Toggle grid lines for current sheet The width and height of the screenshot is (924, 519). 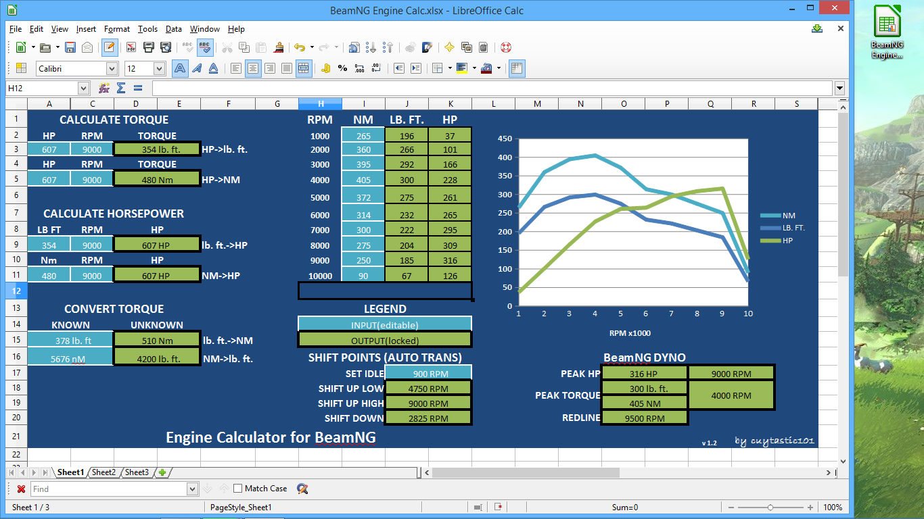[517, 68]
